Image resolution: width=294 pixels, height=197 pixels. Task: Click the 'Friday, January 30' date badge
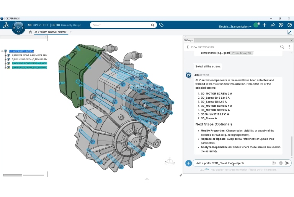coord(242,53)
